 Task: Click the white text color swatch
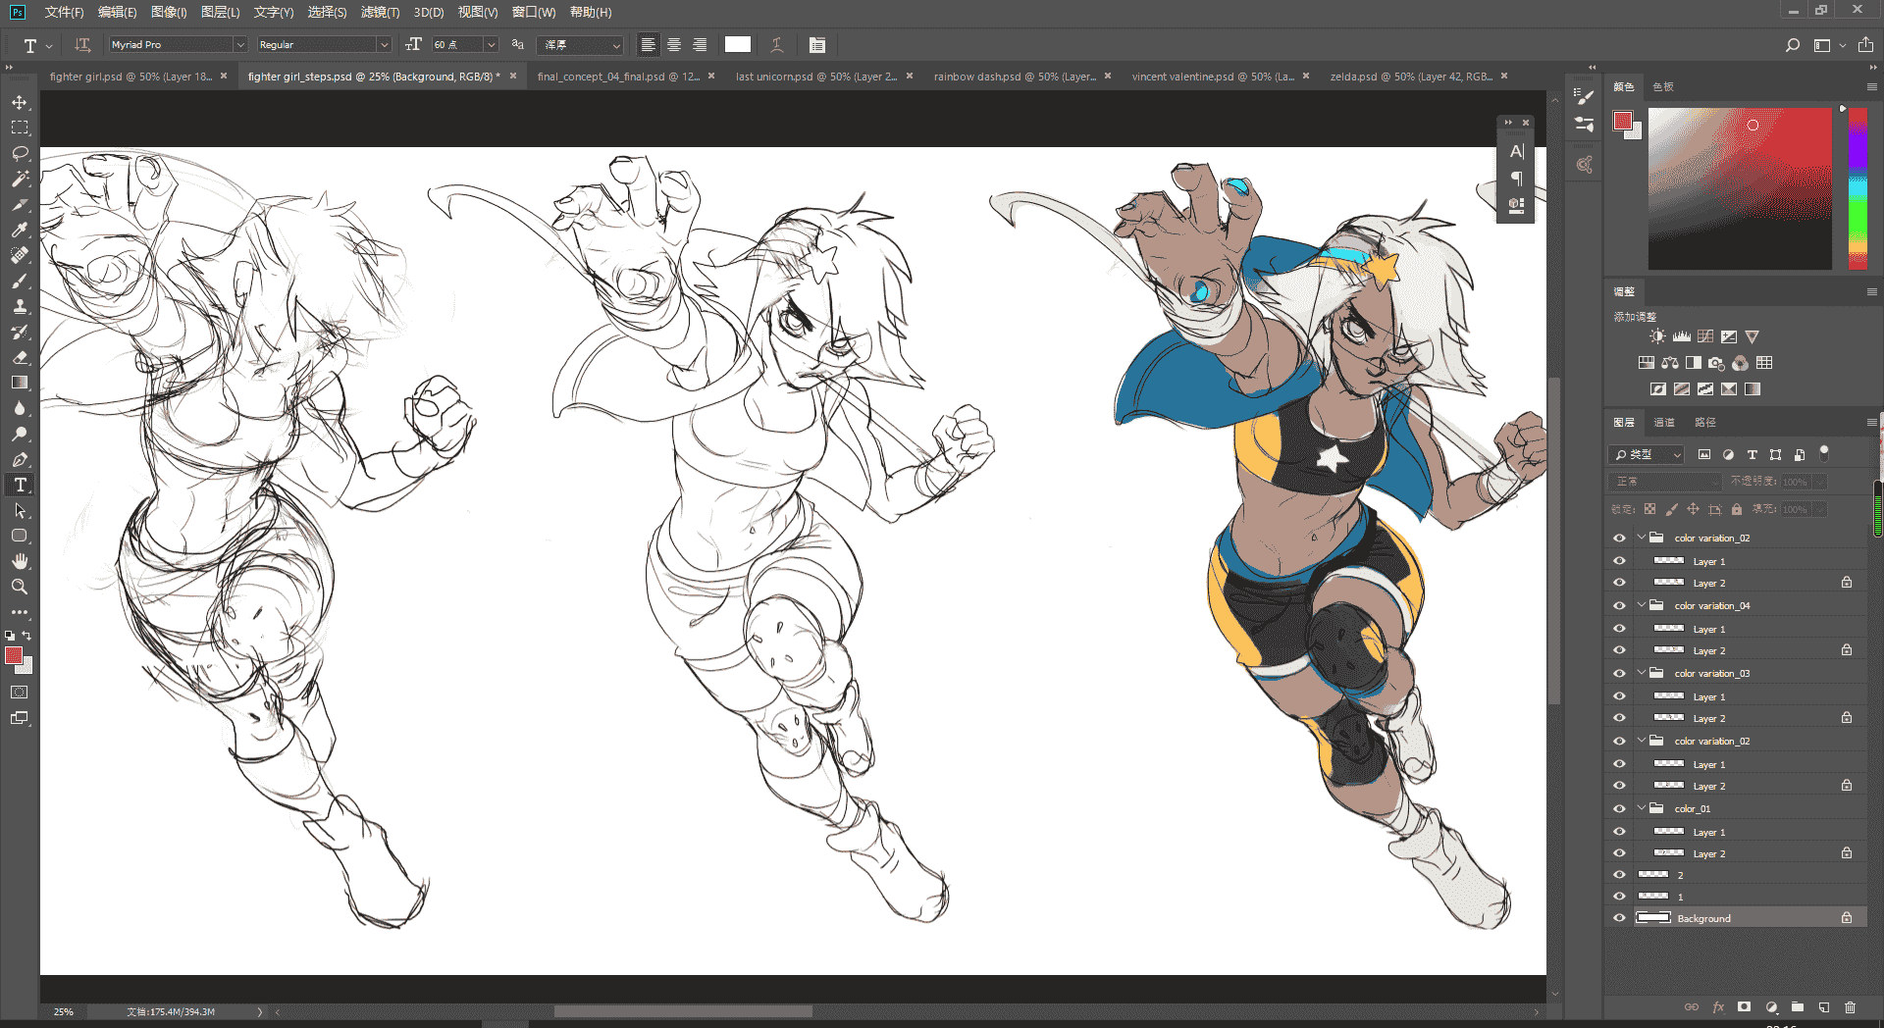pos(738,44)
